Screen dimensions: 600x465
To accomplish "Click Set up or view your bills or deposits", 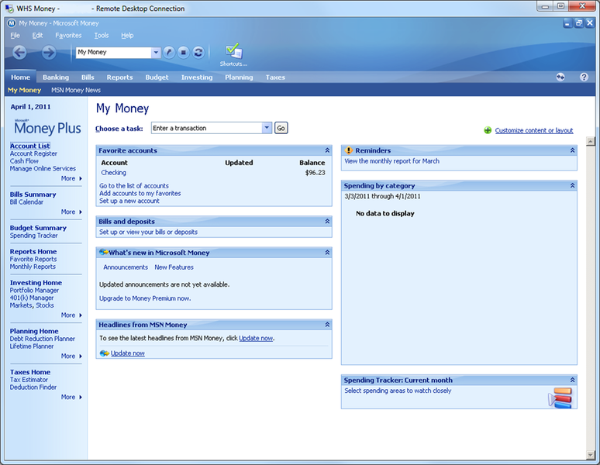I will (x=149, y=232).
